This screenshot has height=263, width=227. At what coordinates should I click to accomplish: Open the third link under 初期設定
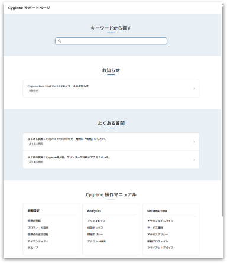click(38, 234)
